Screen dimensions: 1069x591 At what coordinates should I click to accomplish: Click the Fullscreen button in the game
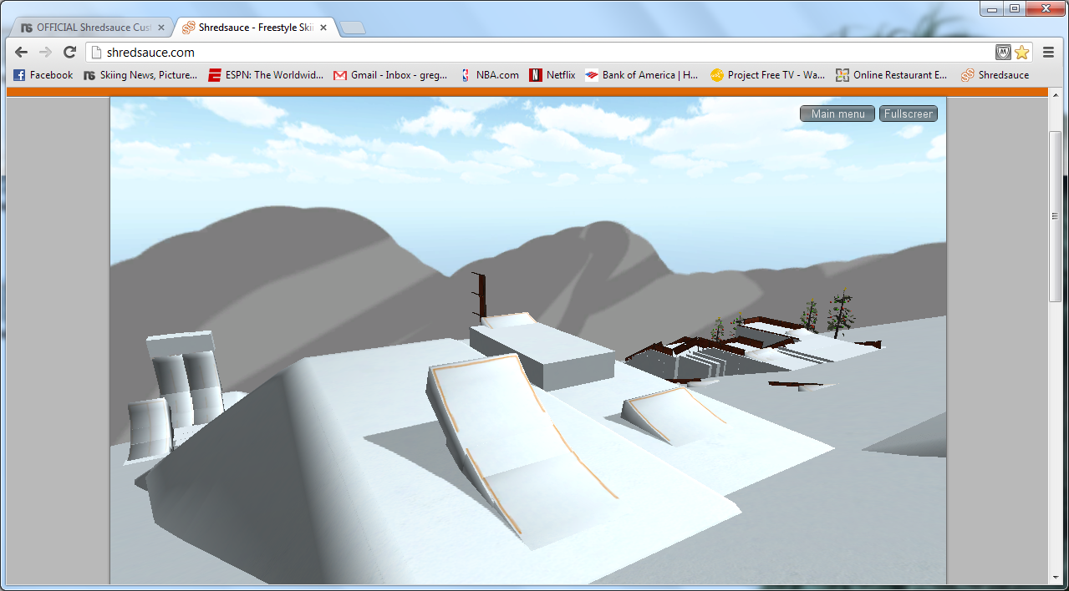(x=908, y=114)
